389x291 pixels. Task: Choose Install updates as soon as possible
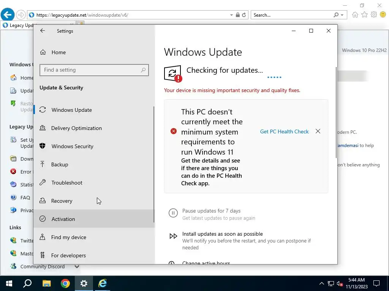223,234
